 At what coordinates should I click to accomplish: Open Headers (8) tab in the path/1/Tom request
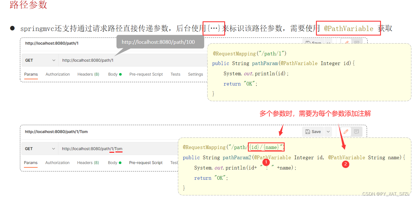click(88, 163)
